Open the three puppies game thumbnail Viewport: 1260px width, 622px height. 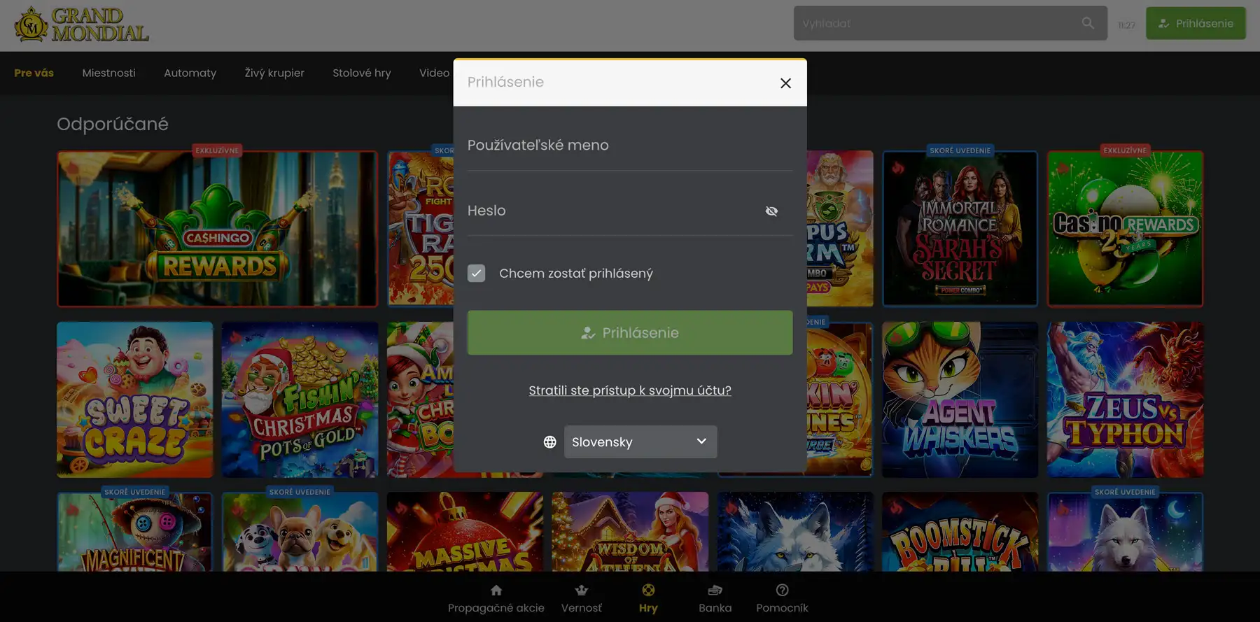coord(300,532)
